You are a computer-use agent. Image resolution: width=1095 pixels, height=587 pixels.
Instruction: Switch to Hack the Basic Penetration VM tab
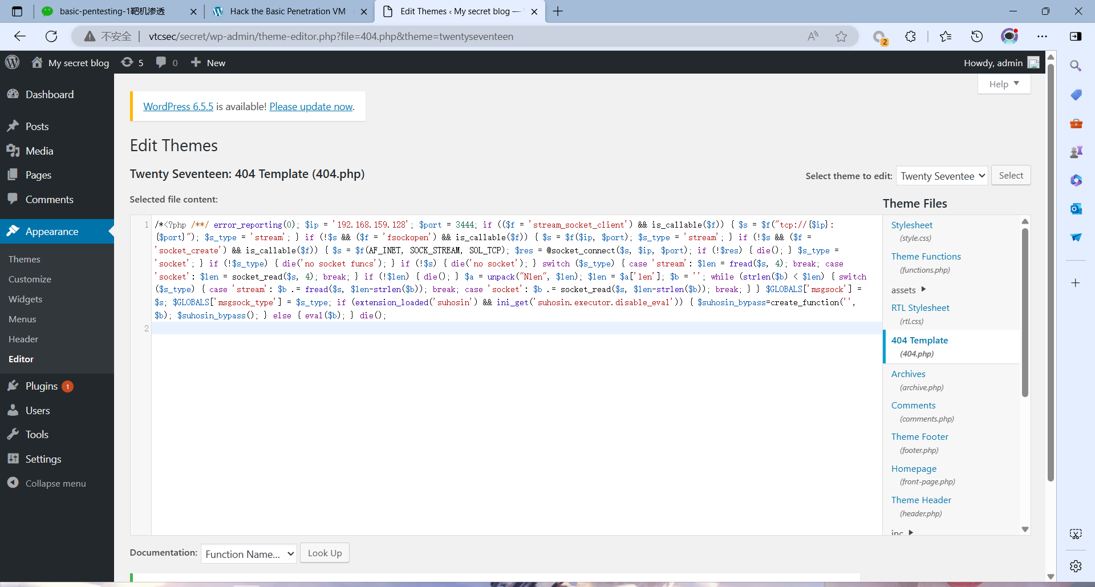[x=287, y=11]
